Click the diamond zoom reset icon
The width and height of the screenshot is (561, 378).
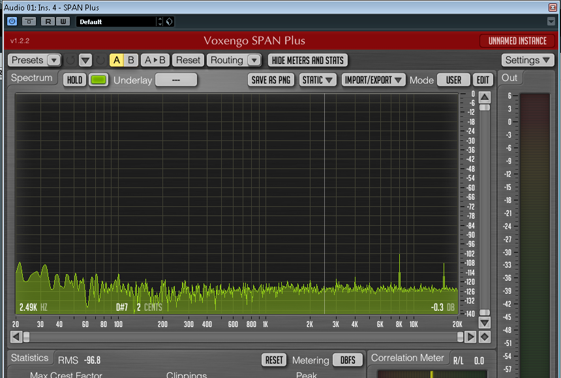[x=484, y=337]
